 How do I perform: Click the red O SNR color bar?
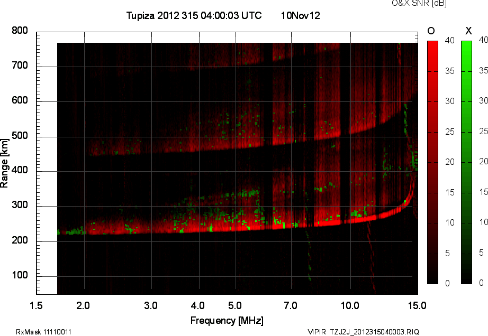(x=432, y=162)
